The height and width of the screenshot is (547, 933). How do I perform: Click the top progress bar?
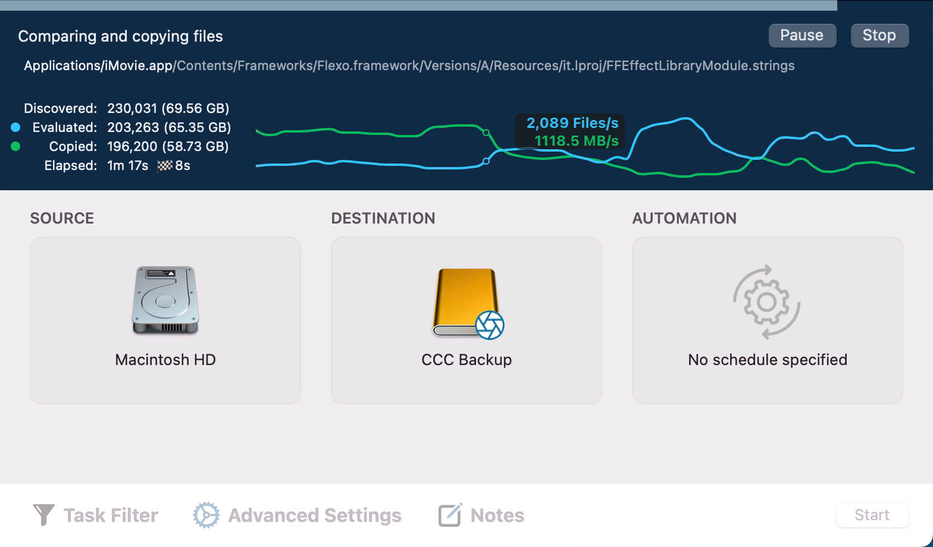467,5
